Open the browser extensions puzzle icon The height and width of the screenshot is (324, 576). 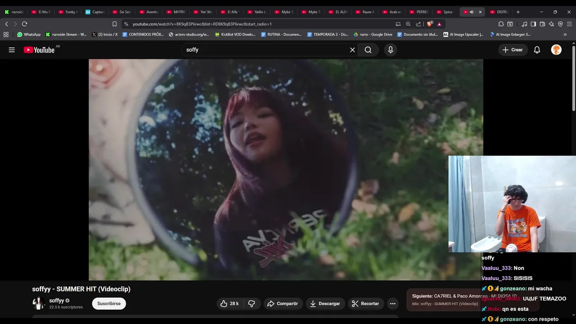pos(501,24)
